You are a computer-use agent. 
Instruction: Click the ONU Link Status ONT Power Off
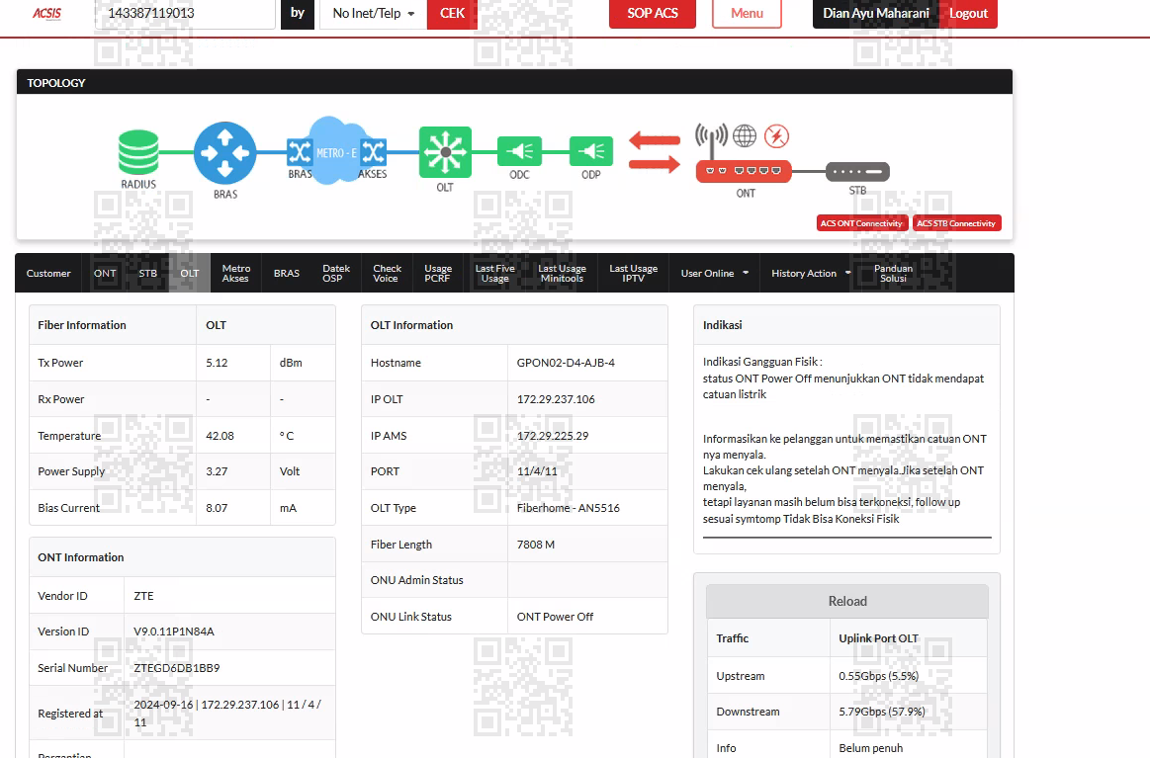[x=555, y=617]
